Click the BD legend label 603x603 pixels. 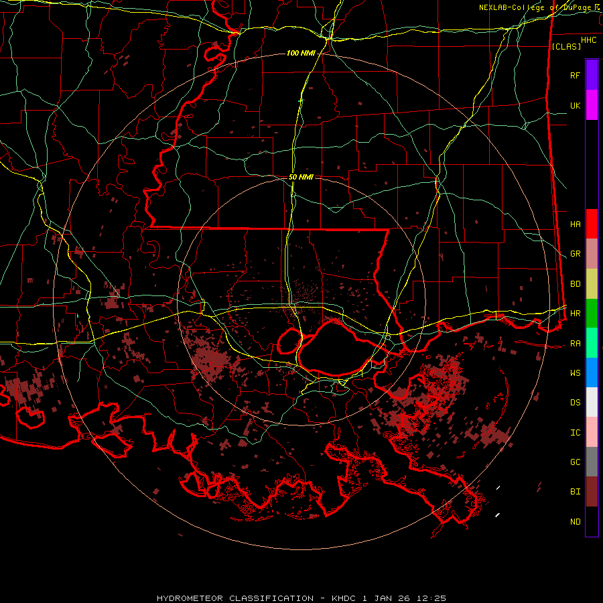coord(575,284)
